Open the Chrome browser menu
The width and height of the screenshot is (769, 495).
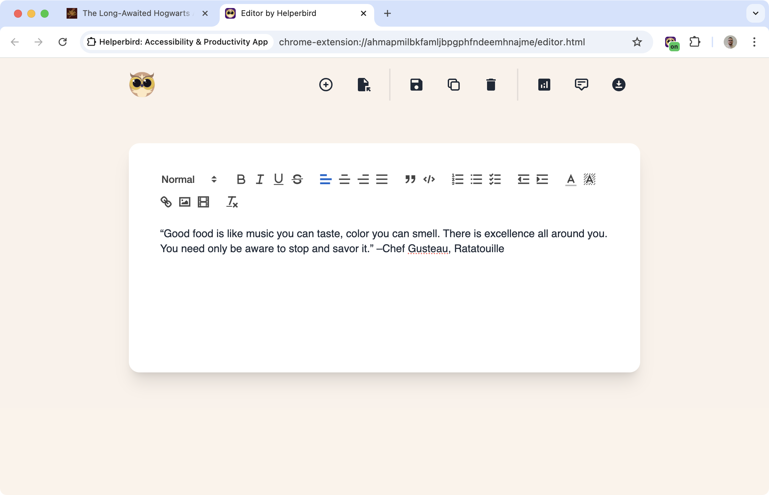tap(754, 42)
